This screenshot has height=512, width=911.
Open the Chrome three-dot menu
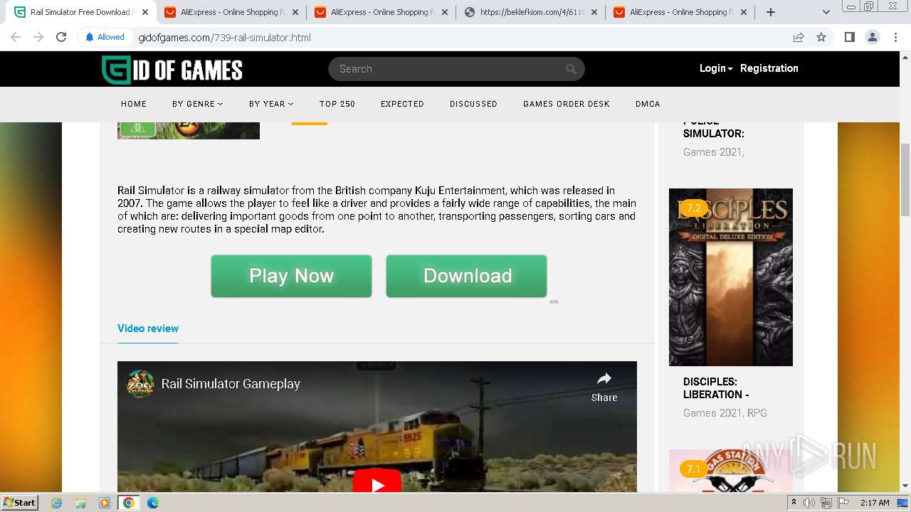(x=896, y=38)
